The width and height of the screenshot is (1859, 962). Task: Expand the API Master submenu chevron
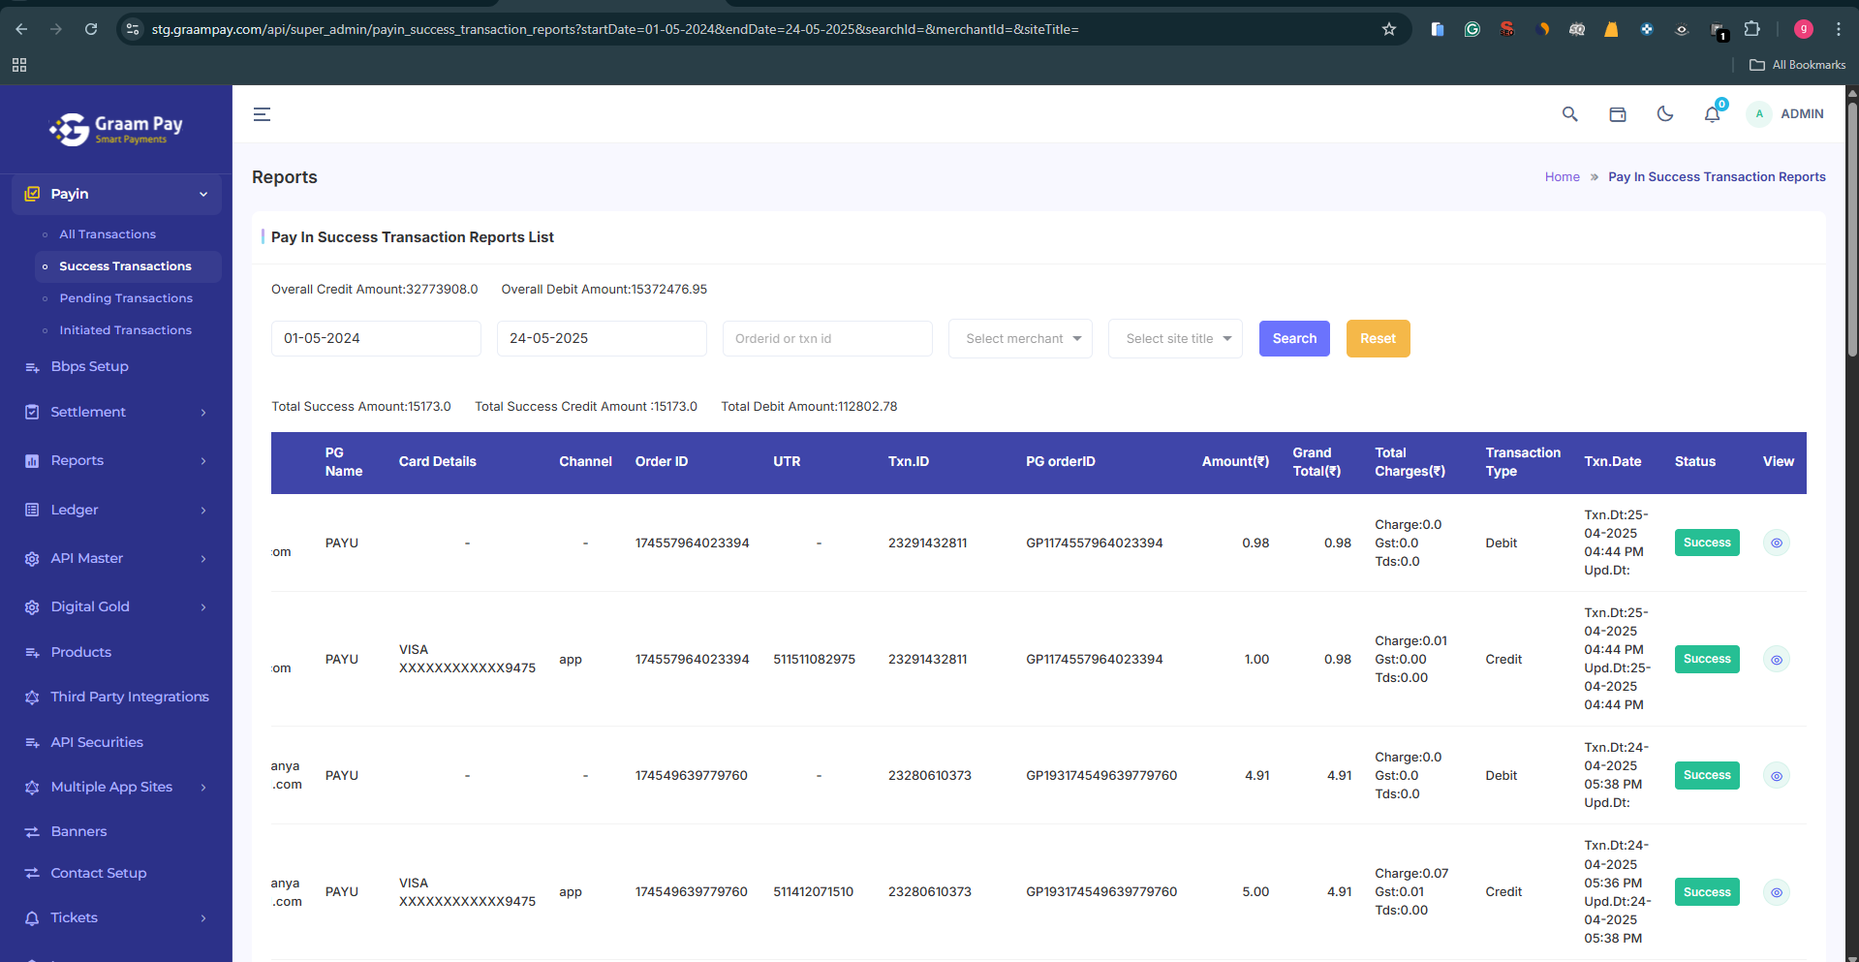(203, 558)
